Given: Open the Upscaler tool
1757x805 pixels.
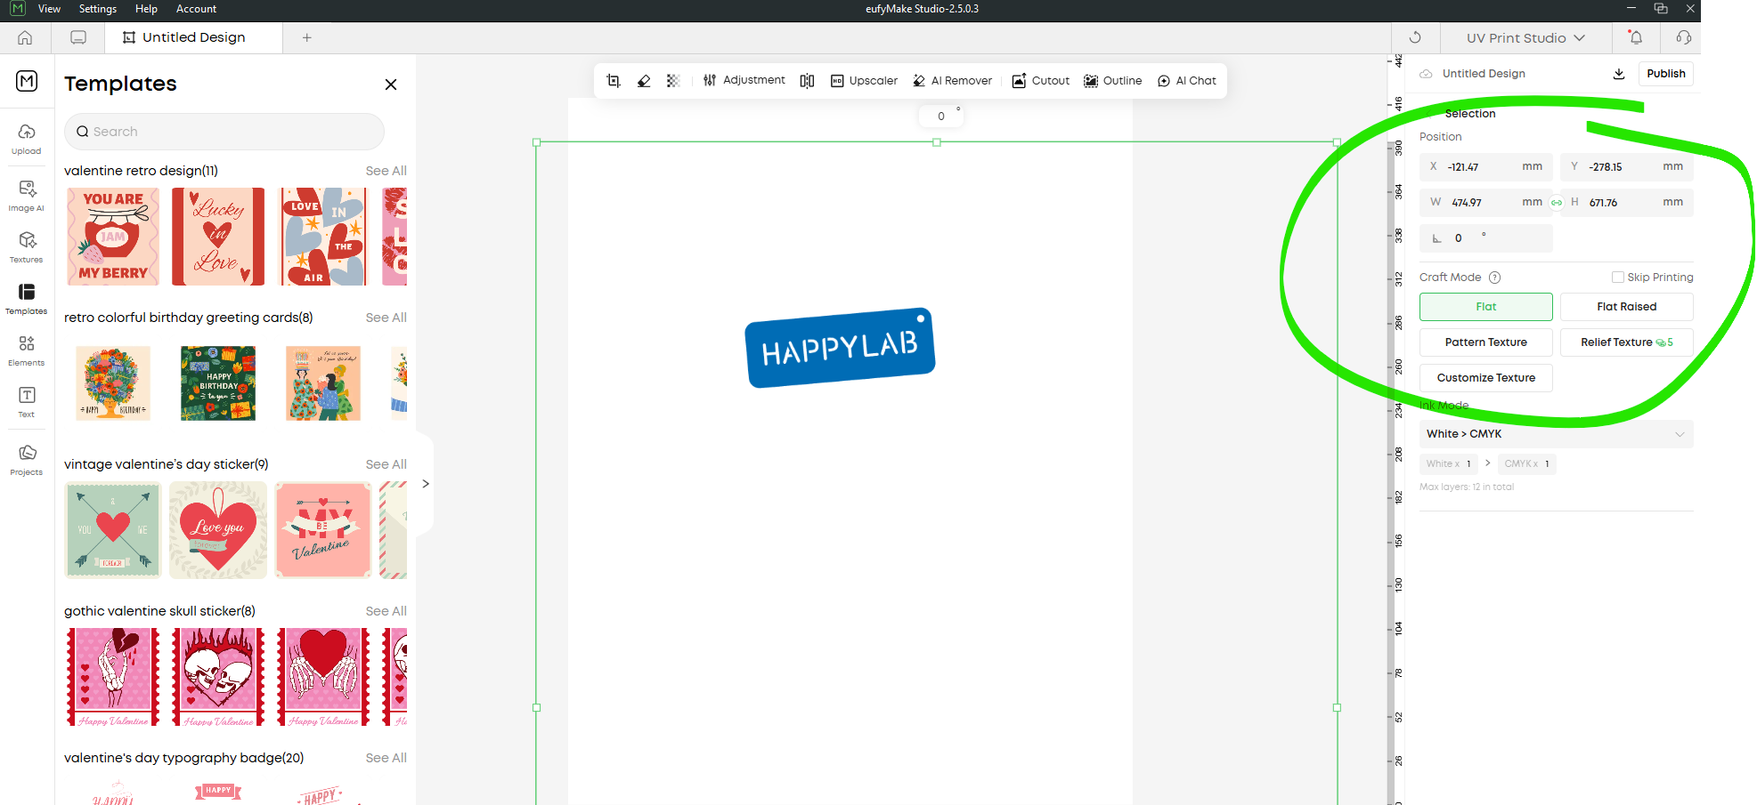Looking at the screenshot, I should [864, 81].
